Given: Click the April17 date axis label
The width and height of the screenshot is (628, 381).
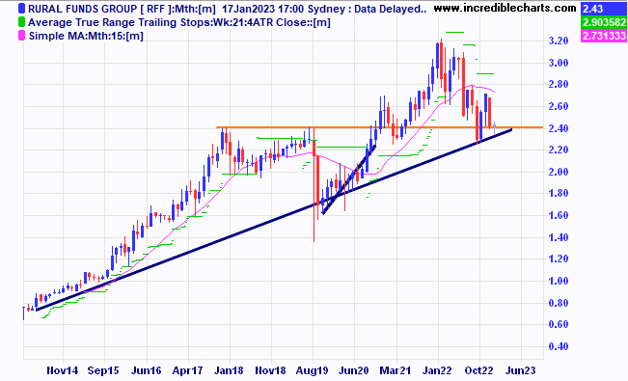Looking at the screenshot, I should (x=187, y=371).
